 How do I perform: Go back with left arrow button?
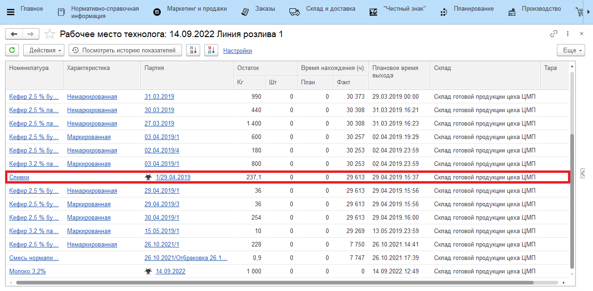pos(14,34)
